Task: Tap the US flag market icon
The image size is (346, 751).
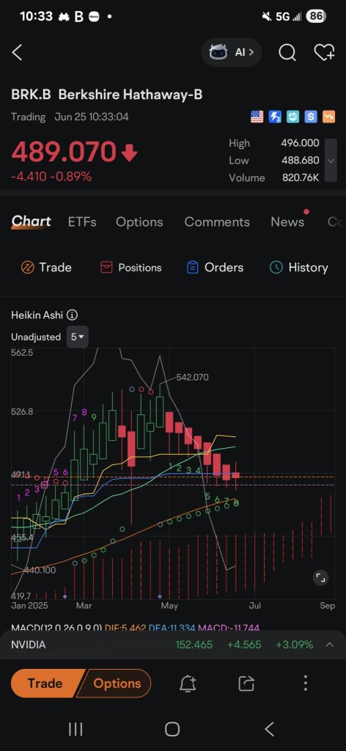Action: click(x=257, y=117)
